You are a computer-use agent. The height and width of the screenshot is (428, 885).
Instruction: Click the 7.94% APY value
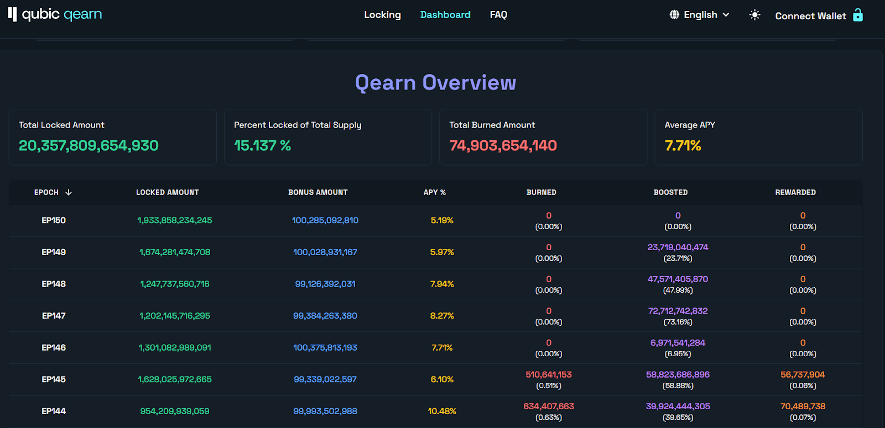(x=442, y=284)
